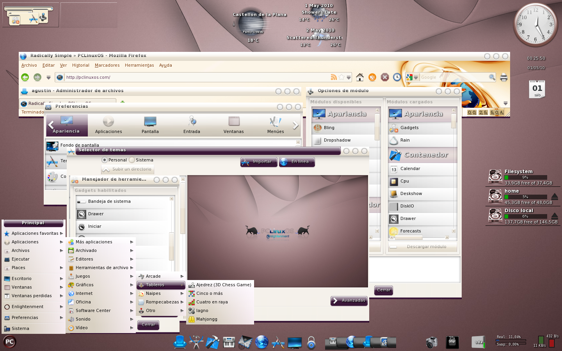The height and width of the screenshot is (351, 562).
Task: Click the CPU percentage gadget on the shelf
Action: point(452,342)
